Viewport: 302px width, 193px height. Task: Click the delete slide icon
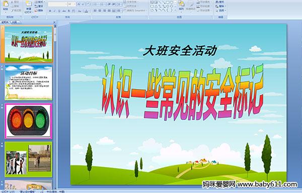(39, 11)
